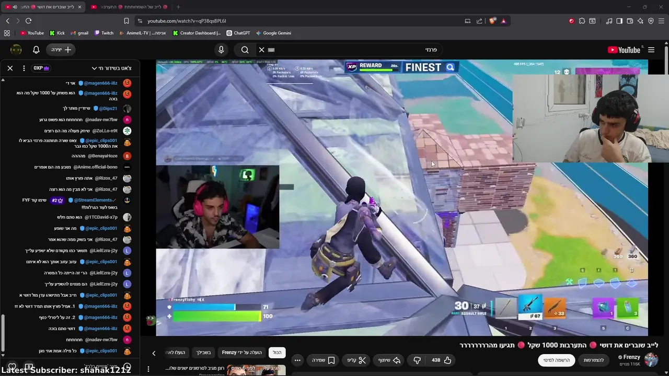
Task: Open the ChatGPT bookmark
Action: 238,33
